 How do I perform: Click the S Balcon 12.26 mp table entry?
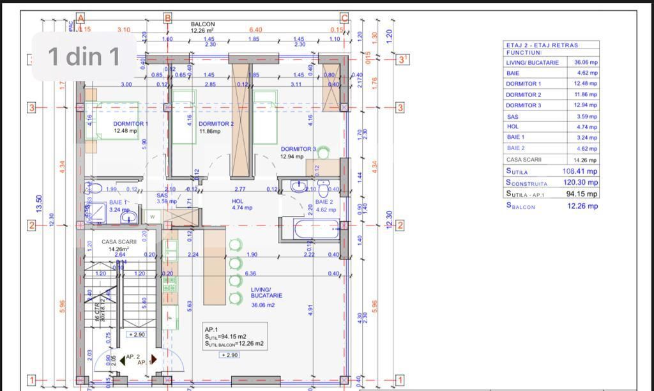pyautogui.click(x=551, y=206)
